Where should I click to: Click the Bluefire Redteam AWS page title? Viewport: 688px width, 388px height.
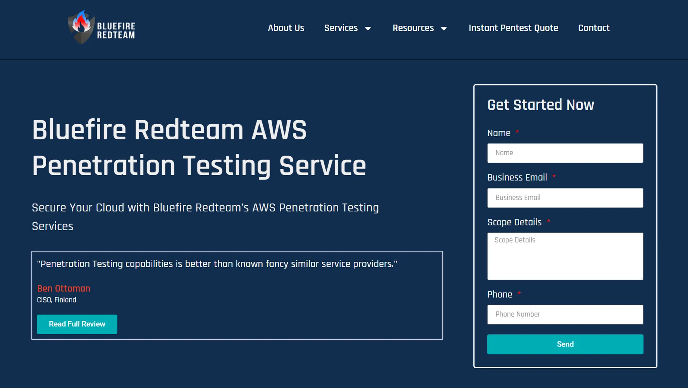[x=199, y=147]
